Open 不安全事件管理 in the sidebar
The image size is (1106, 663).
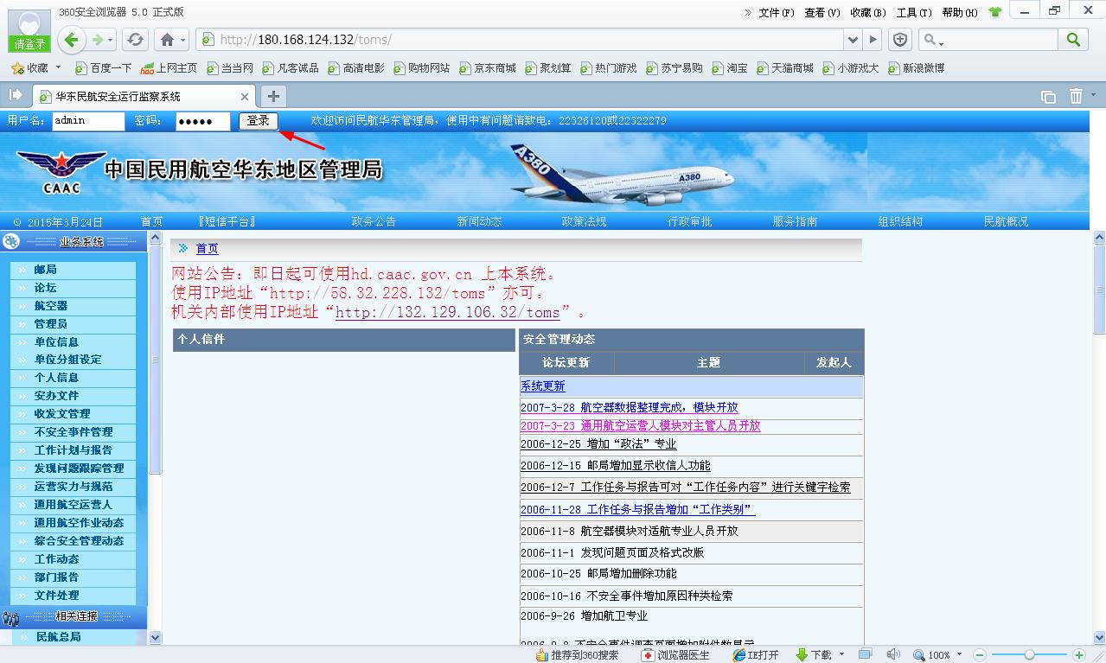pyautogui.click(x=74, y=432)
